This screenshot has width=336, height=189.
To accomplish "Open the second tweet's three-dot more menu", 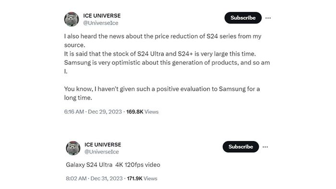I will [265, 147].
